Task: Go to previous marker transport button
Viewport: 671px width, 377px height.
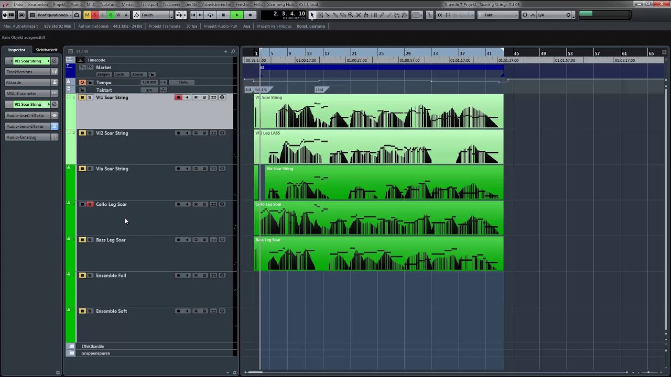Action: 193,15
